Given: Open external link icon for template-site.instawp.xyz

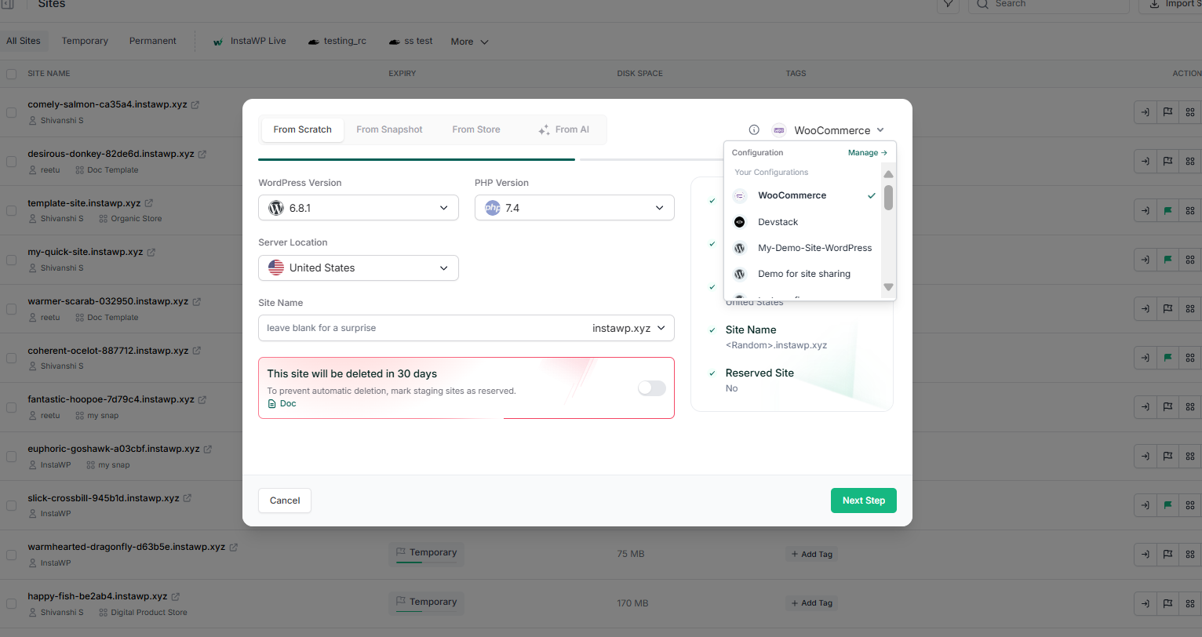Looking at the screenshot, I should coord(149,203).
